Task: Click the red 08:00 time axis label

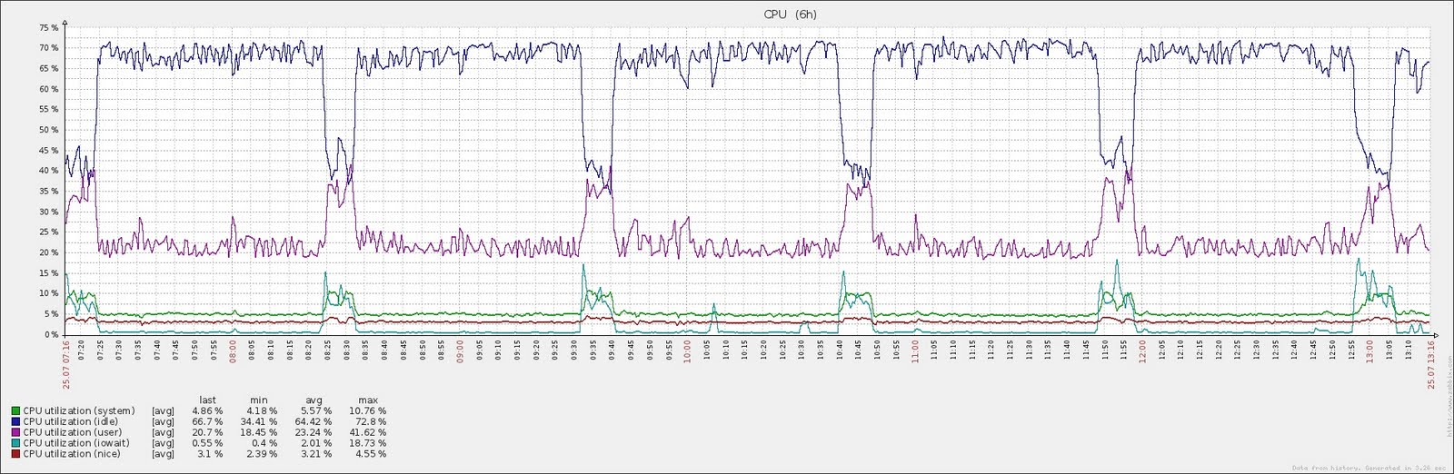Action: point(233,351)
